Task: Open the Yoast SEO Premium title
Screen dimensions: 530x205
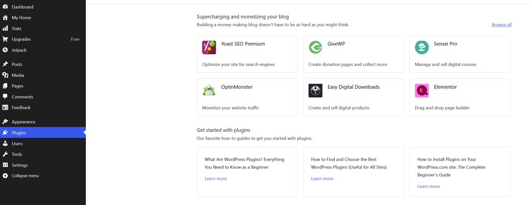Action: coord(243,44)
